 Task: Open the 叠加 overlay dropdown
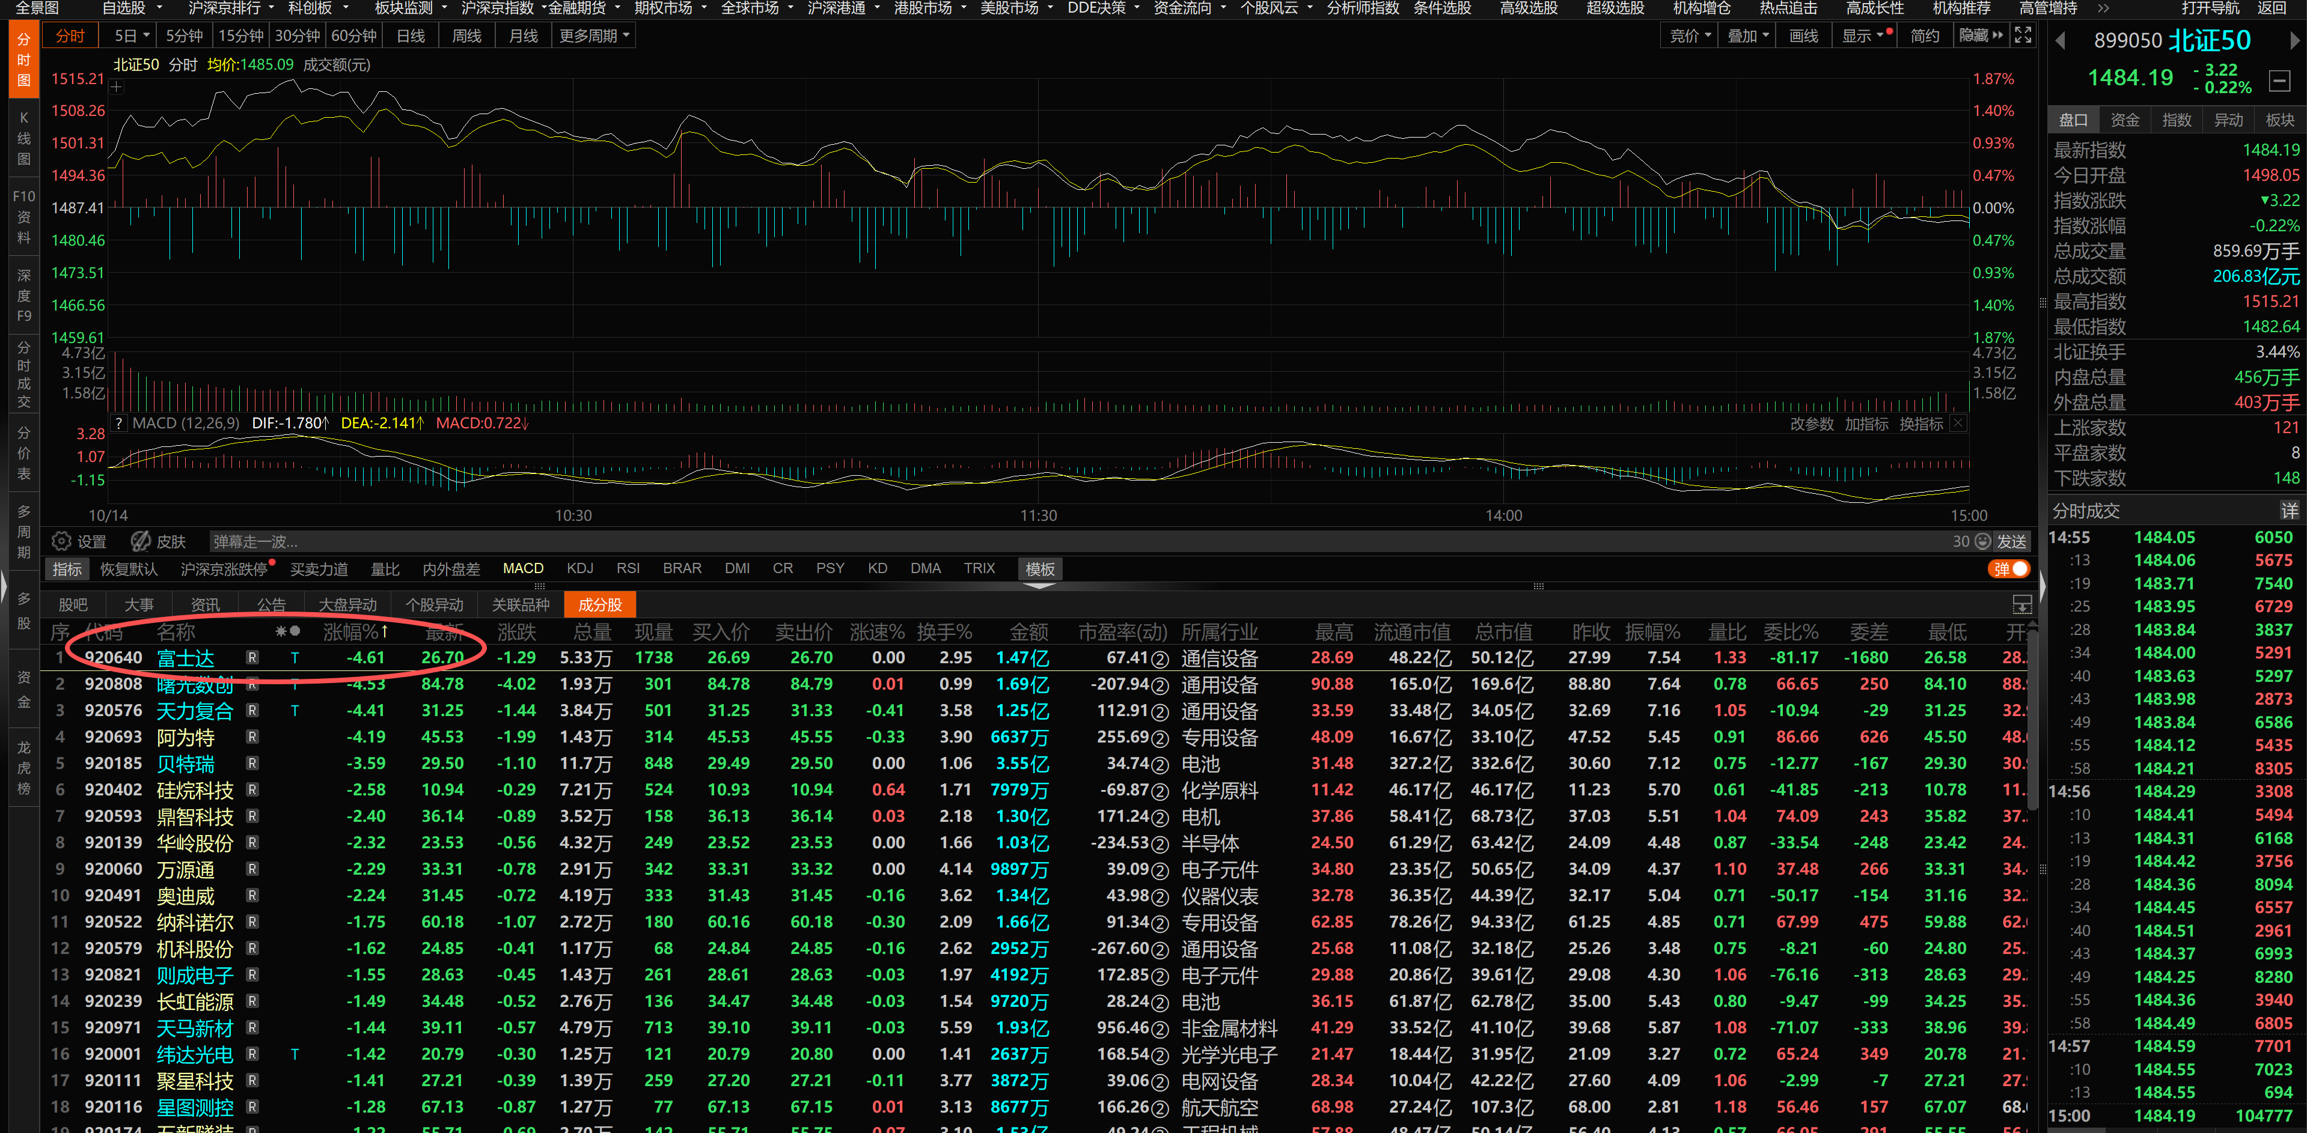pos(1747,36)
